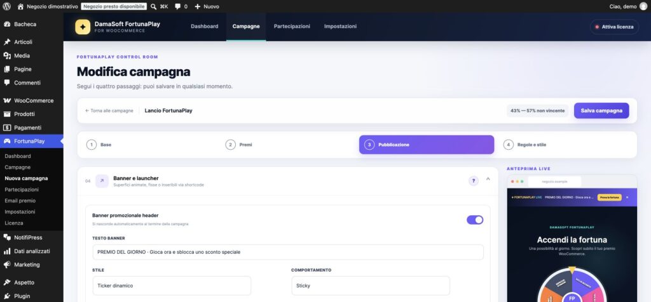Screen dimensions: 651x302
Task: Open the Stile dropdown Ticker dinamico
Action: coord(172,286)
